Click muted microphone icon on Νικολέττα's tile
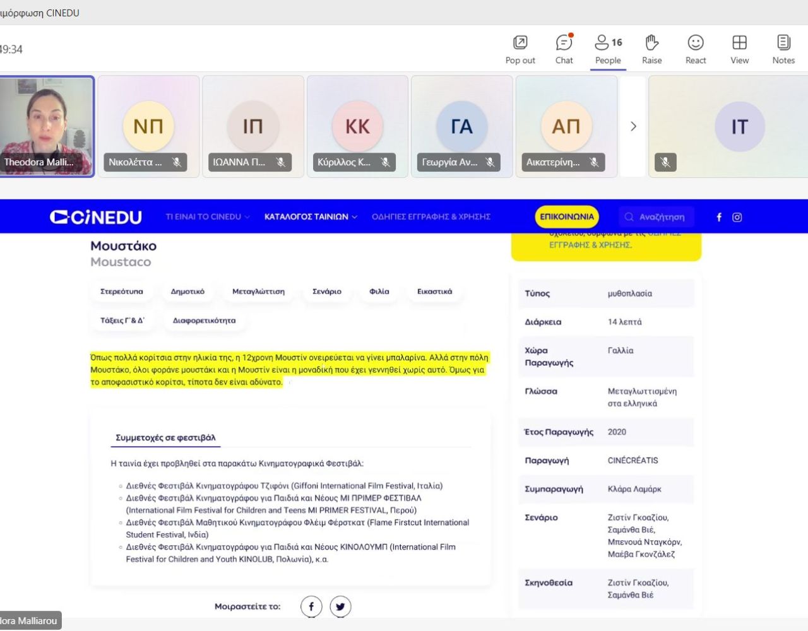Screen dimensions: 808x631 [x=177, y=162]
